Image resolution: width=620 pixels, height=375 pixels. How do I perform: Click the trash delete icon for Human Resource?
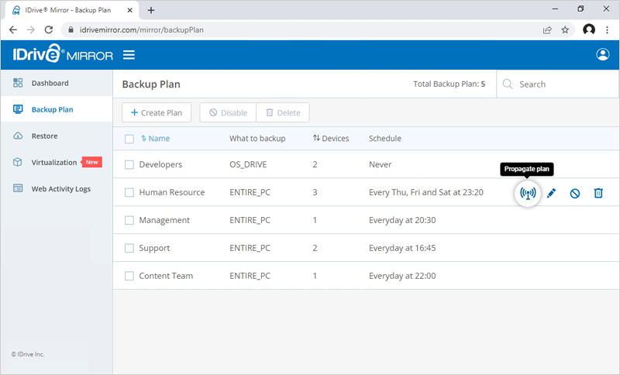598,193
